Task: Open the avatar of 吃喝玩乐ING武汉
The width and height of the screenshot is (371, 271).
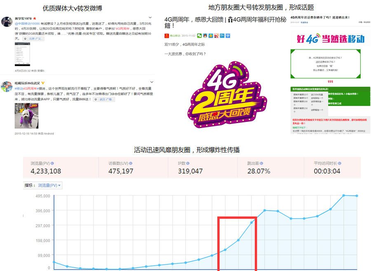Action: coord(7,86)
